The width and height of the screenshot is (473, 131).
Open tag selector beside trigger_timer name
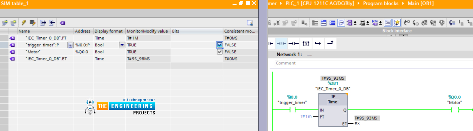tap(70, 45)
